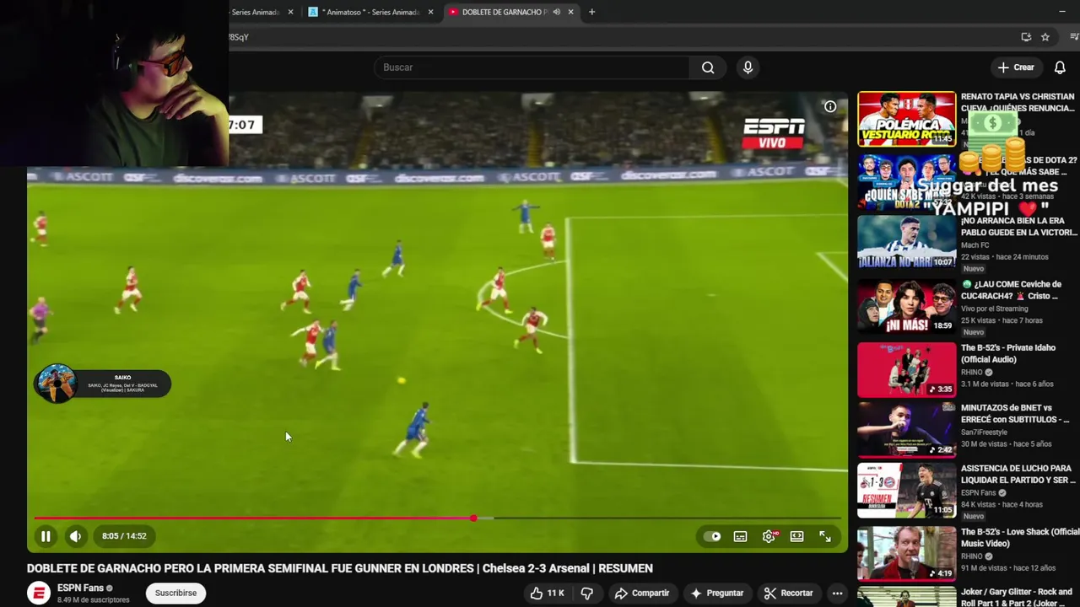Screen dimensions: 1080x607
Task: Toggle the autoplay switch in player controls
Action: tap(713, 536)
